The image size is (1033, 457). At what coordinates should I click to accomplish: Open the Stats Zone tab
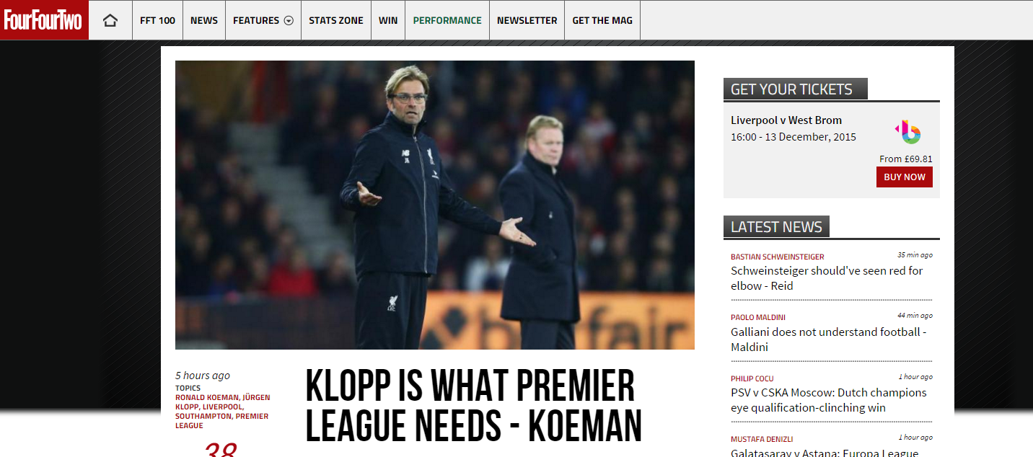pyautogui.click(x=336, y=20)
